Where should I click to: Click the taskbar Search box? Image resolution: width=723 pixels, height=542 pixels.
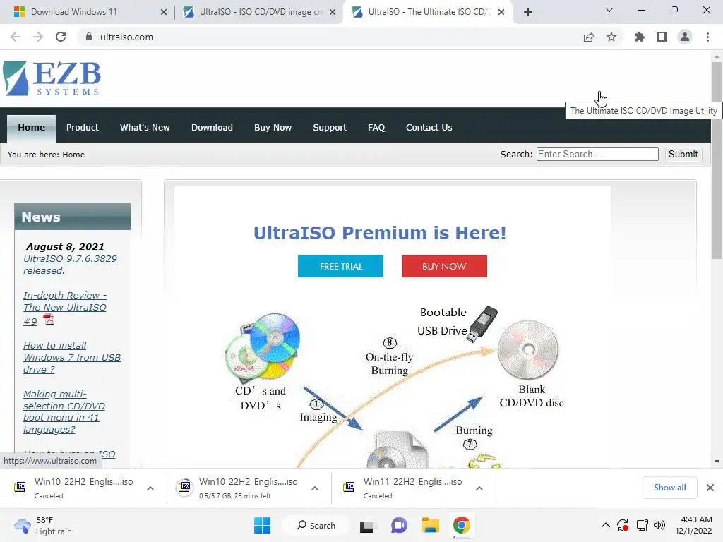[x=316, y=525]
